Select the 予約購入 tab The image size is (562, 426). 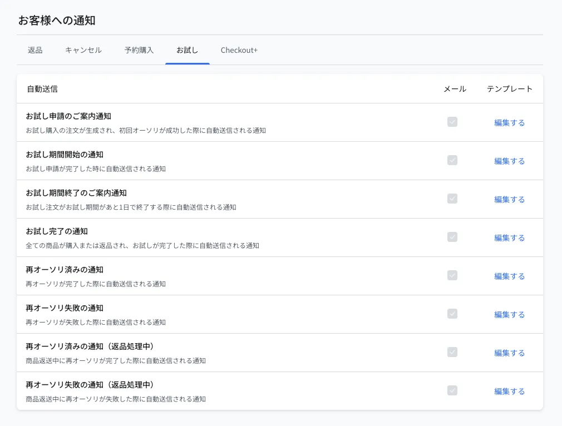[x=139, y=50]
